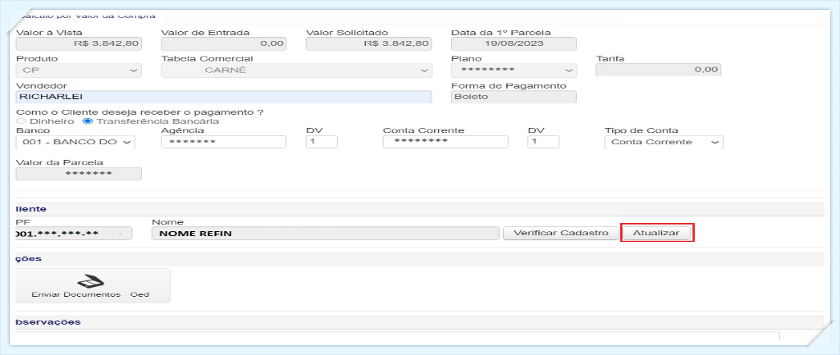Viewport: 840px width, 355px height.
Task: Switch to the Cálculo por Valor da Compra tab
Action: pyautogui.click(x=87, y=16)
